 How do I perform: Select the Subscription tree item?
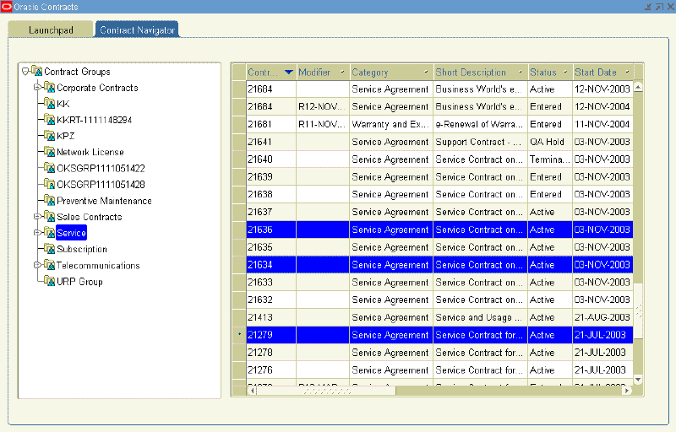click(x=82, y=249)
